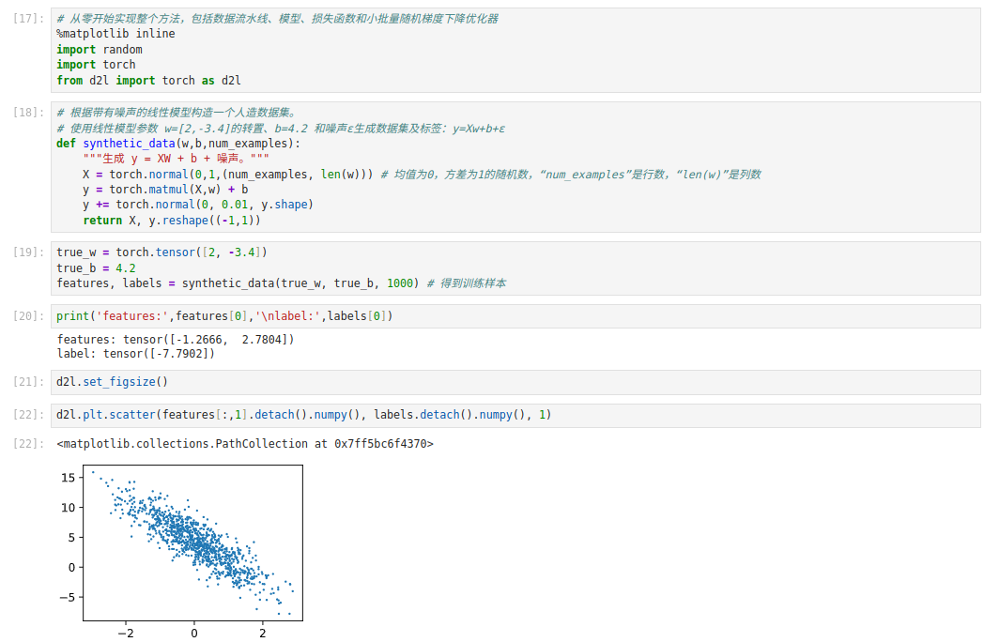Click the PathCollection output text

244,444
